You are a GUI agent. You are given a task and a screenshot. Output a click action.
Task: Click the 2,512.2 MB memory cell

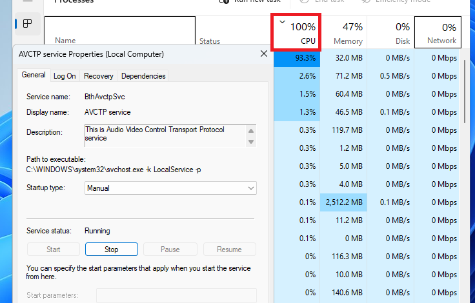343,202
